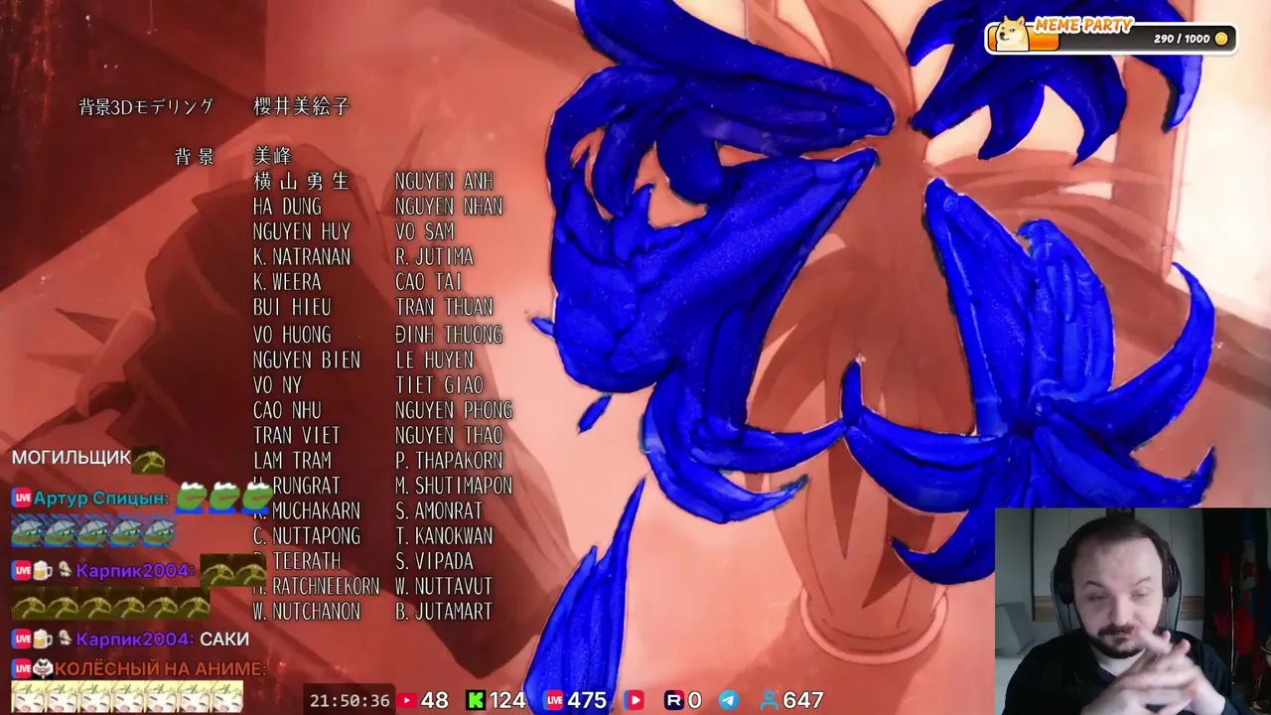Click the red and blue play icon after 475
This screenshot has height=715, width=1271.
(x=633, y=700)
